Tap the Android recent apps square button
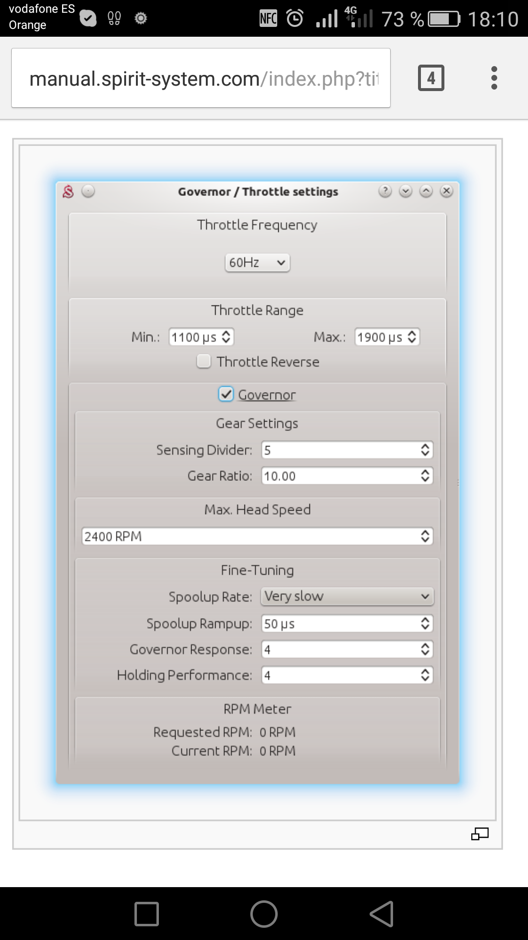This screenshot has height=940, width=528. point(147,914)
